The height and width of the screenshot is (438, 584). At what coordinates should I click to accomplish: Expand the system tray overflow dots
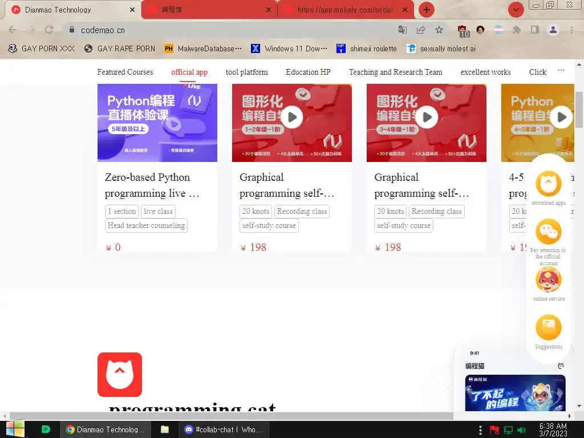tap(480, 430)
